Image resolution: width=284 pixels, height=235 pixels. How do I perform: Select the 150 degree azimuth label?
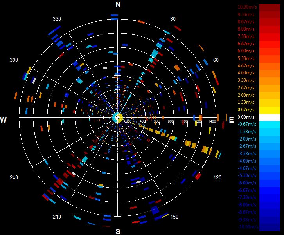point(174,217)
